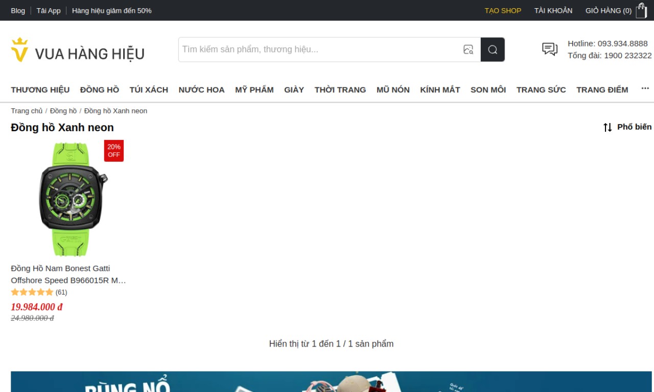This screenshot has height=392, width=654.
Task: Open Đồng Hồ Nam Bonest Gatti product title
Action: (x=68, y=274)
